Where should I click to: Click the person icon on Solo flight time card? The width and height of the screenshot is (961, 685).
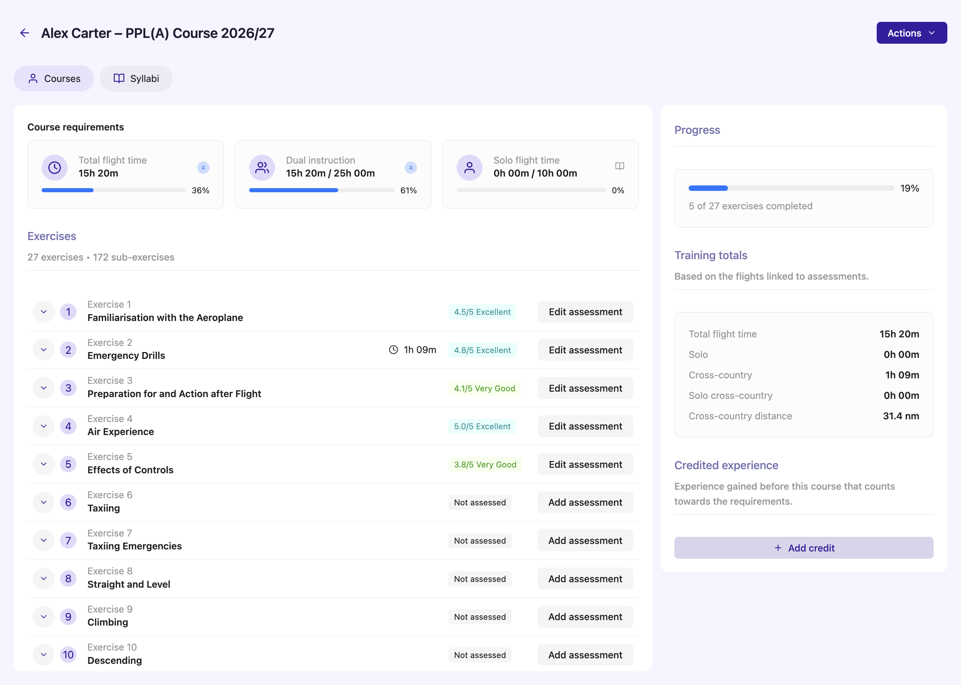pos(469,168)
